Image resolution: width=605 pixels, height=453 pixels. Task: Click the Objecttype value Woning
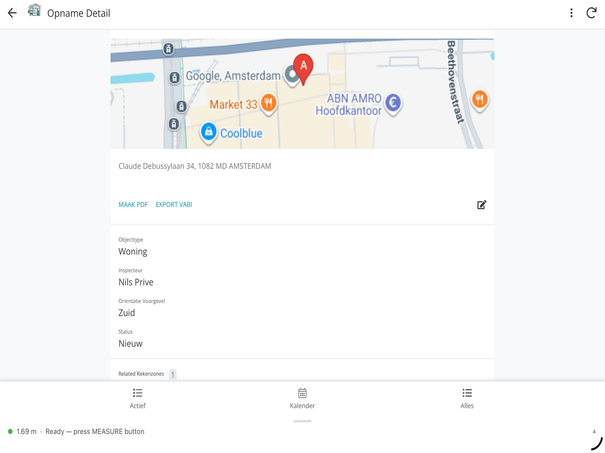tap(133, 251)
